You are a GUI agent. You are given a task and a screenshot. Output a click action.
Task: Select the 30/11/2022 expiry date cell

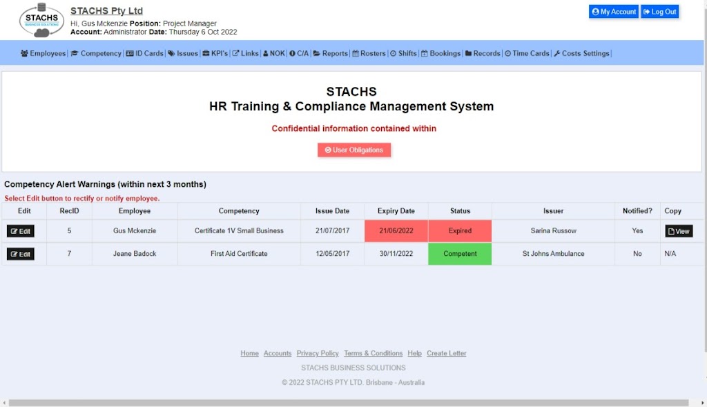pyautogui.click(x=396, y=254)
